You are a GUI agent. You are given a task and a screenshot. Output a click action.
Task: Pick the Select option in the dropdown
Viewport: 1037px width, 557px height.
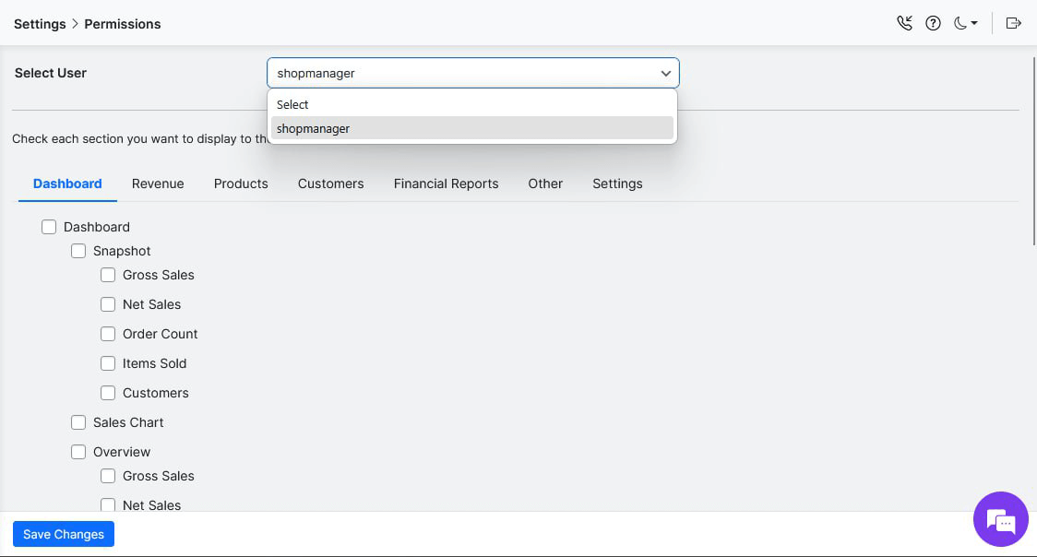click(292, 104)
